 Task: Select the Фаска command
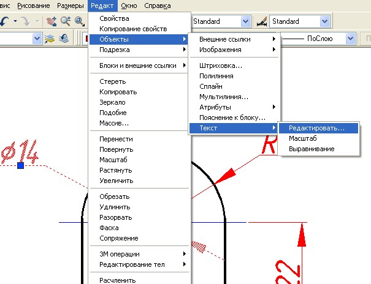[x=140, y=228]
